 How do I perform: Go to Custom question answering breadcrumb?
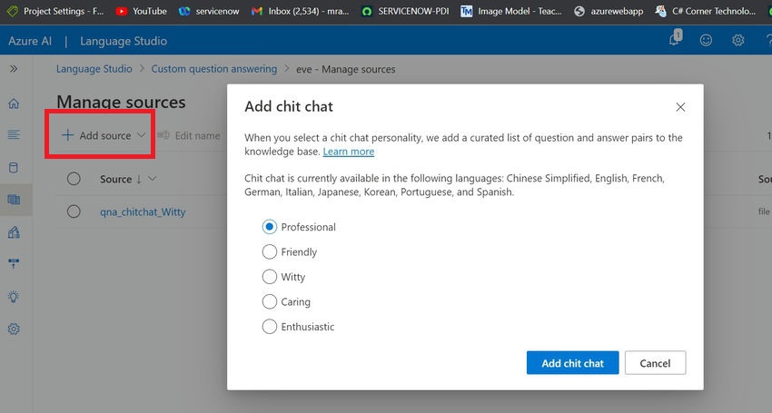pos(214,69)
